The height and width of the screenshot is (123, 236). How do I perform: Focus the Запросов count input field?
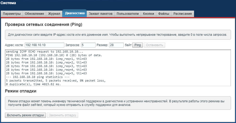click(x=88, y=45)
